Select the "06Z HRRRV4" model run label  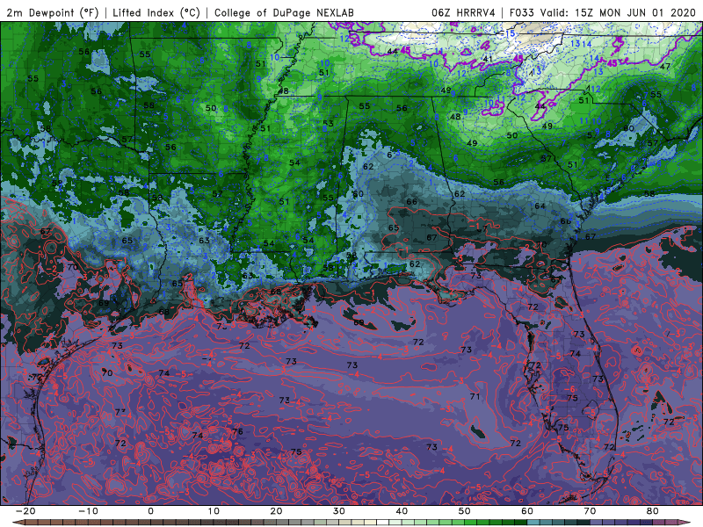point(463,12)
